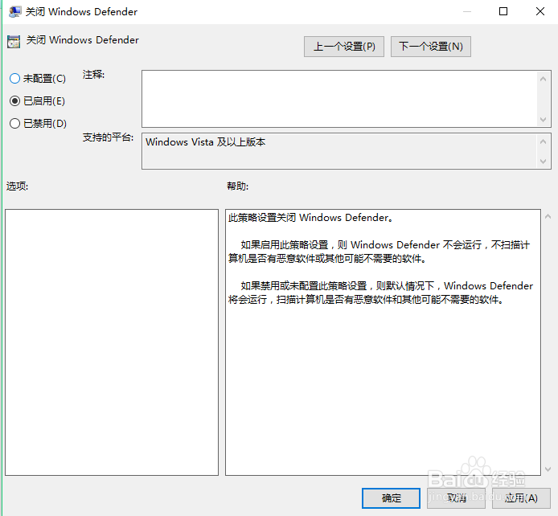The width and height of the screenshot is (558, 516).
Task: Click the supported platform scroll up arrow
Action: [543, 141]
